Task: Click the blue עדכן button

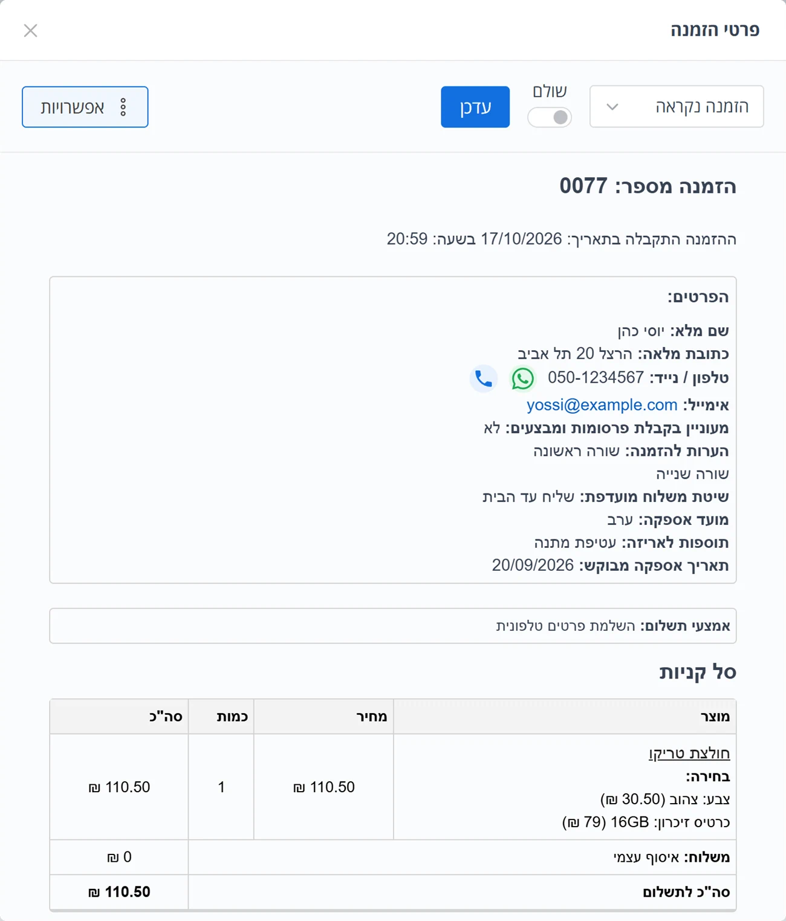Action: click(x=475, y=107)
